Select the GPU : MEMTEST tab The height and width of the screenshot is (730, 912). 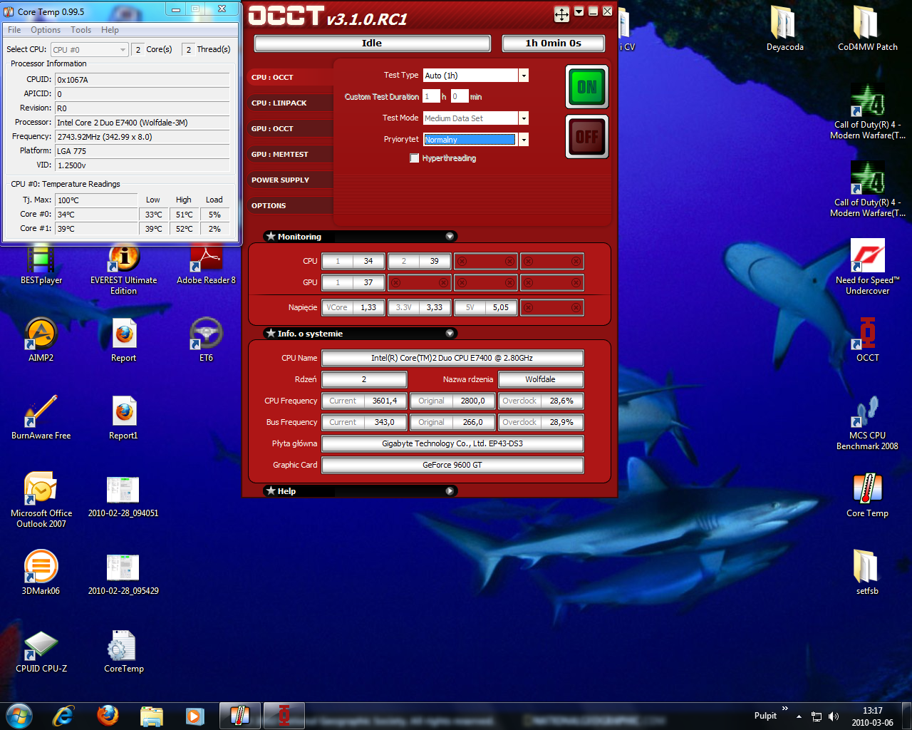click(x=280, y=155)
